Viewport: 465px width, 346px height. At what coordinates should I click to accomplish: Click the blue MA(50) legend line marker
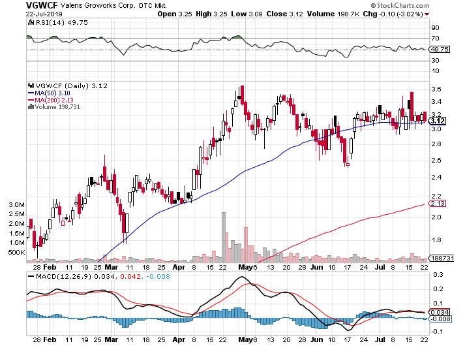pyautogui.click(x=29, y=92)
